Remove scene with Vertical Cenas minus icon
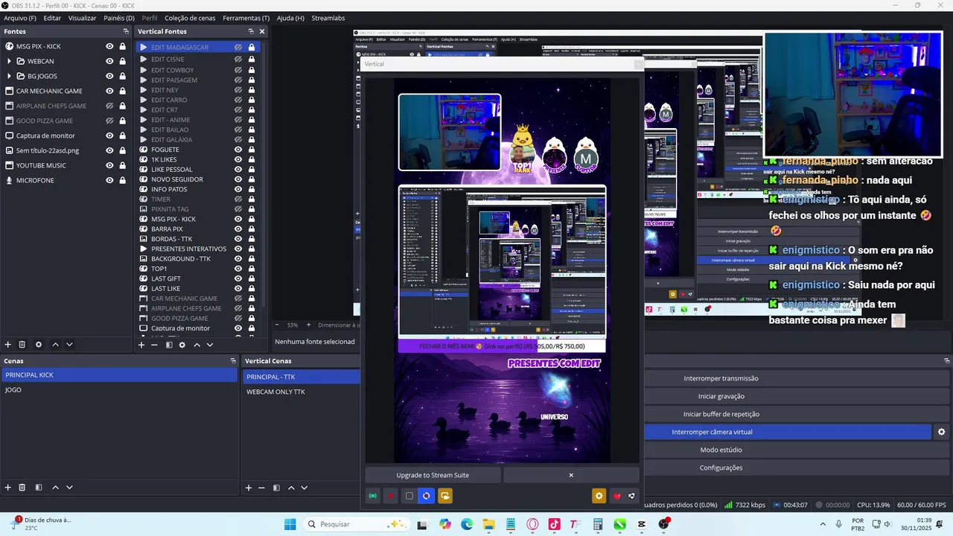The width and height of the screenshot is (953, 536). coord(261,488)
